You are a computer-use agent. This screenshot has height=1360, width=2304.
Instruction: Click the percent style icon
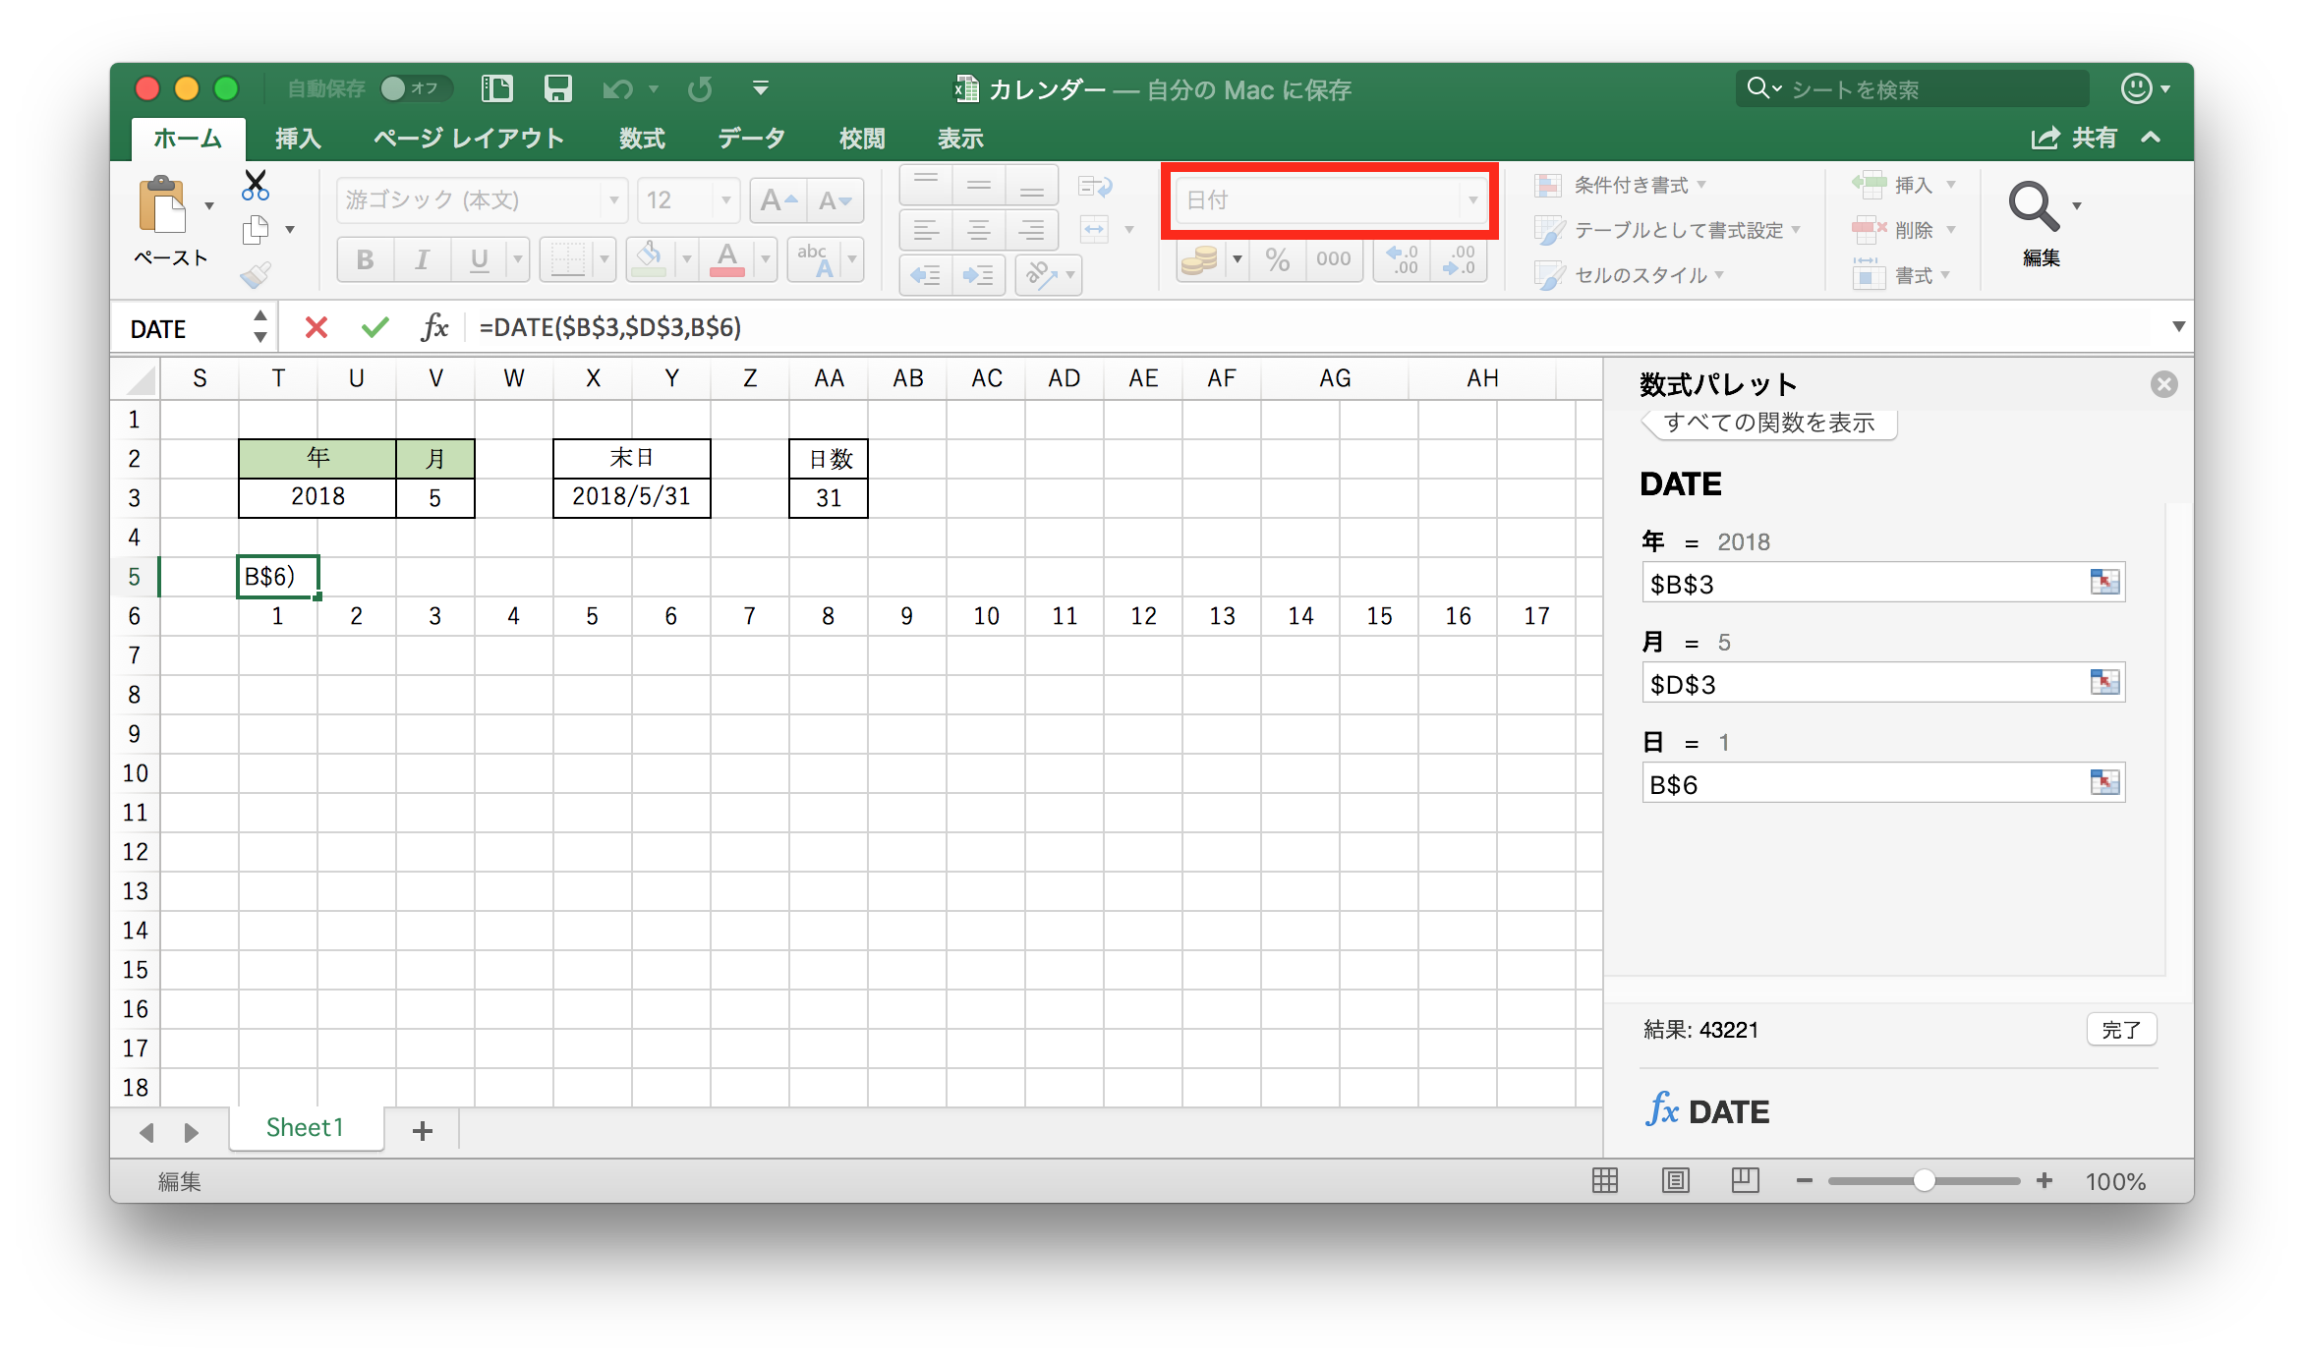tap(1277, 259)
